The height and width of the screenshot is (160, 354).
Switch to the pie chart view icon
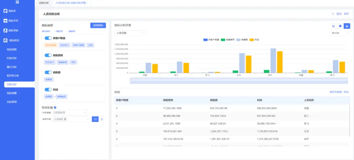pos(340,26)
